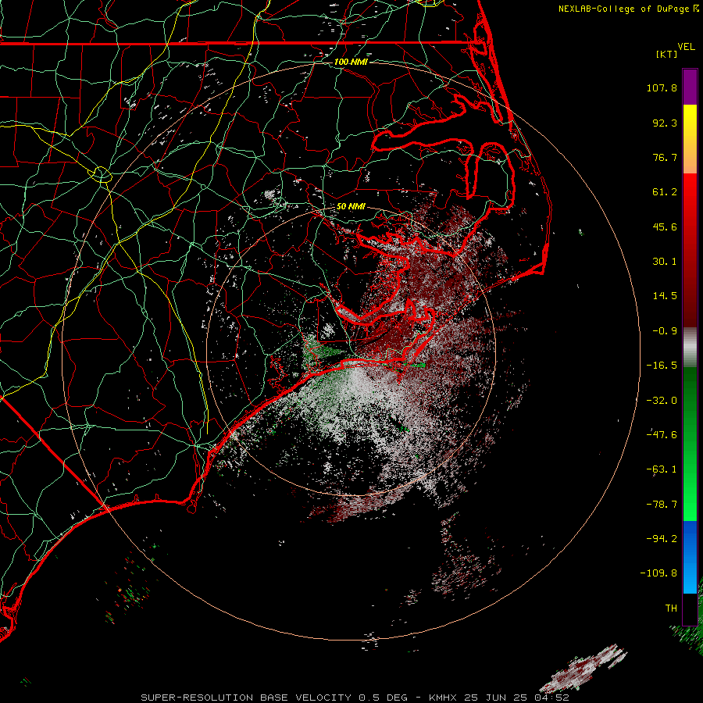Select the -109.8 scale value

pos(658,573)
